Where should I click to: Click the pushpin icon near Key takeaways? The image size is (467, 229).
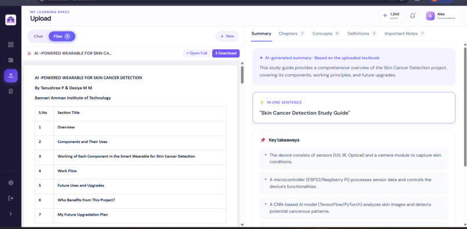tap(262, 140)
